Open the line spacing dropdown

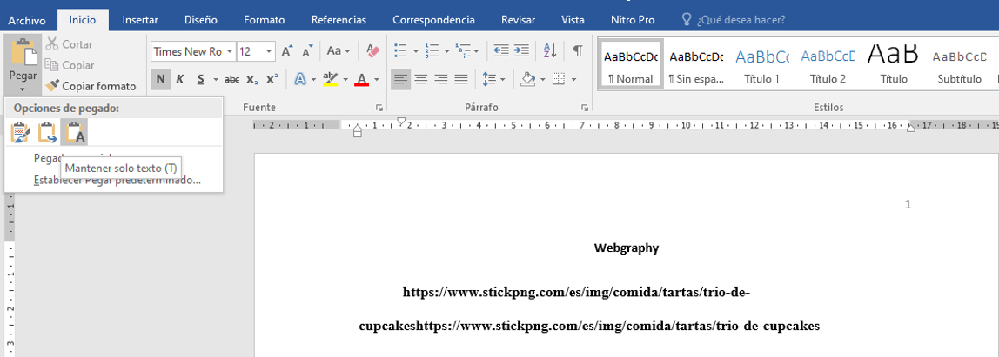[x=493, y=79]
